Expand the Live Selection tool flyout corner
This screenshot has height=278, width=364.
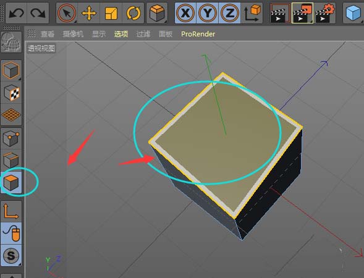(x=75, y=21)
